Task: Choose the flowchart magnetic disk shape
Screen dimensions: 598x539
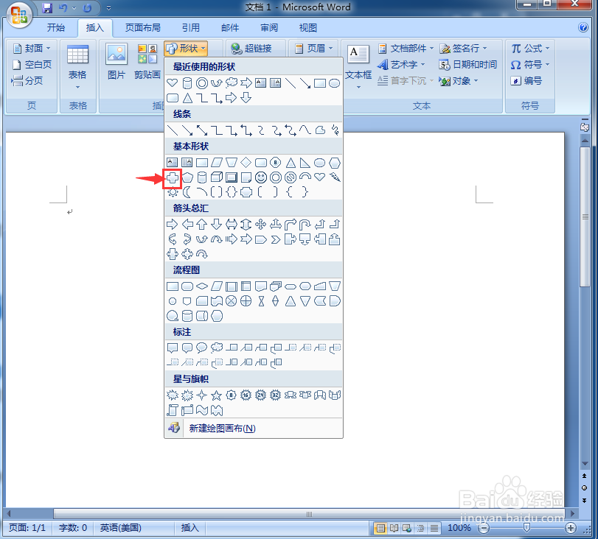Action: (x=187, y=316)
